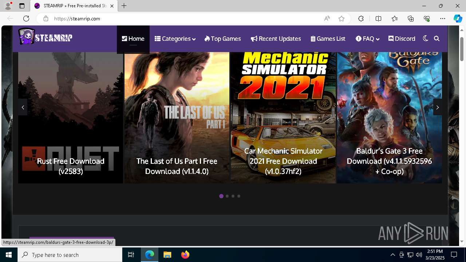Close the STEAMRIP tab

pyautogui.click(x=112, y=6)
